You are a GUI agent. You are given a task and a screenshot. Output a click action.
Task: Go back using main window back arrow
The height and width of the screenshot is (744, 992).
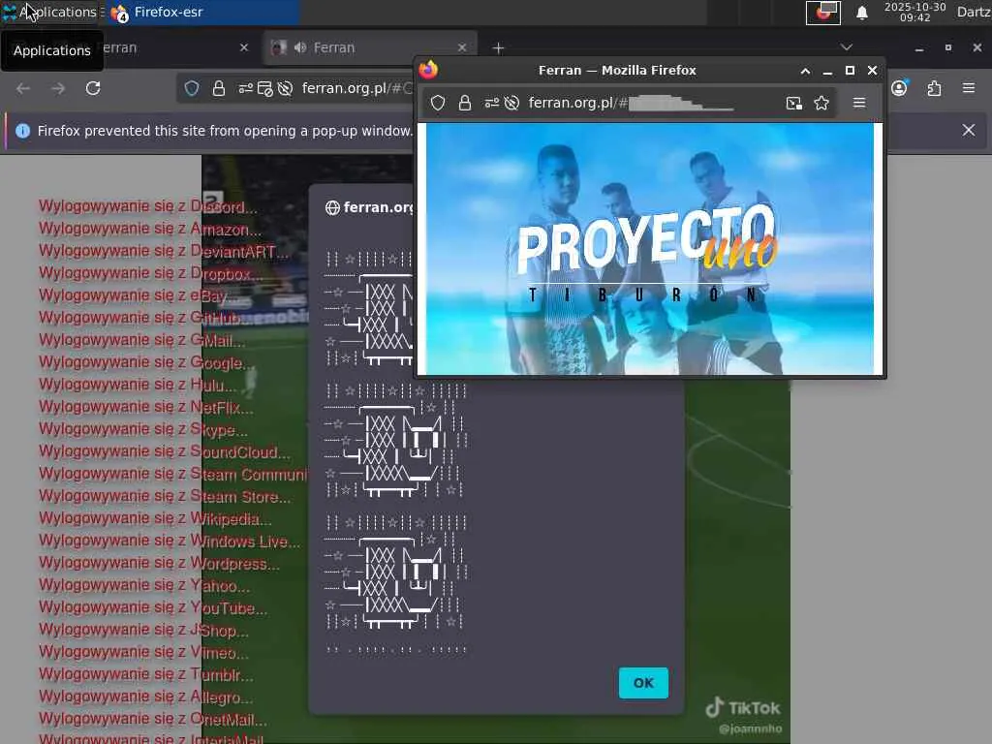23,88
